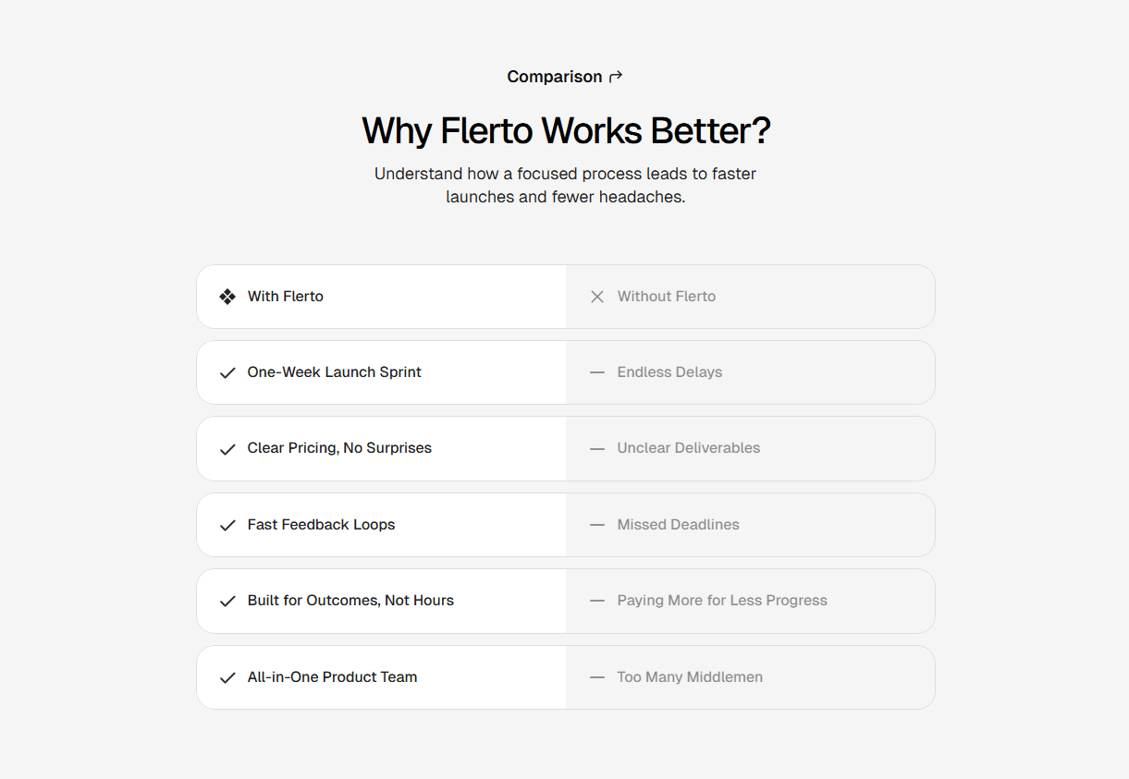This screenshot has width=1129, height=779.
Task: Click the checkmark beside Clear Pricing, No Surprises
Action: (x=227, y=448)
